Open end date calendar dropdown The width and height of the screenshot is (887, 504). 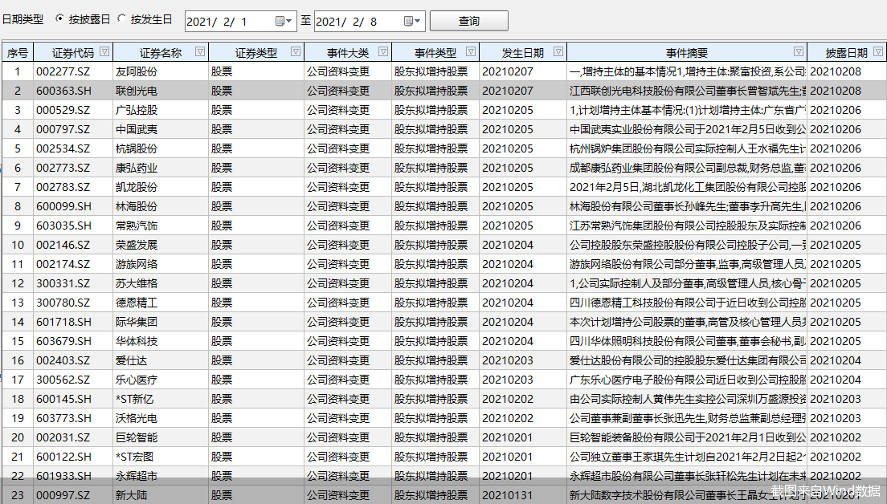413,22
